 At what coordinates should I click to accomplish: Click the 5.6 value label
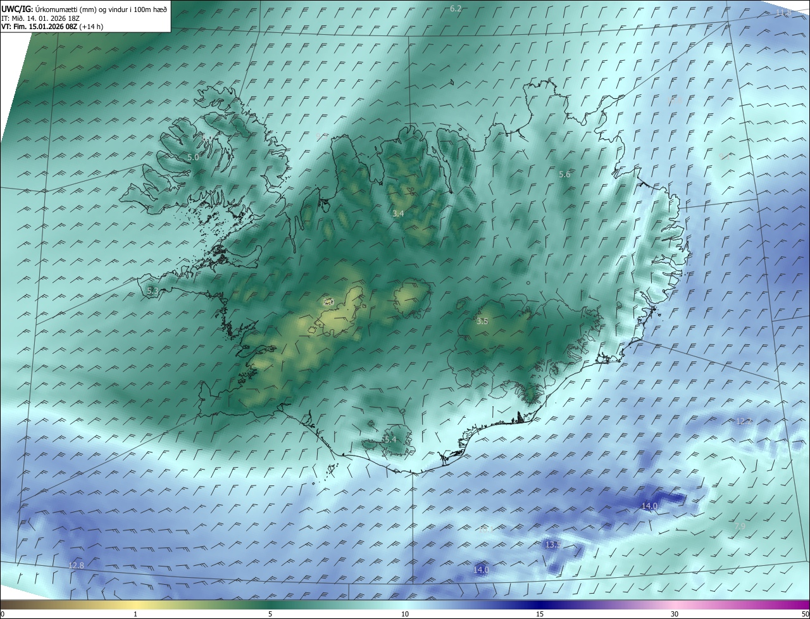point(564,175)
